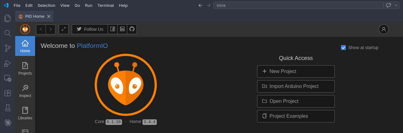
Task: Click the Quick Access heading
Action: tap(296, 58)
